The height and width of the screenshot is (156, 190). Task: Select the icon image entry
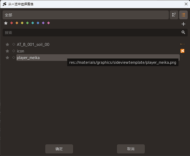[x=98, y=51]
